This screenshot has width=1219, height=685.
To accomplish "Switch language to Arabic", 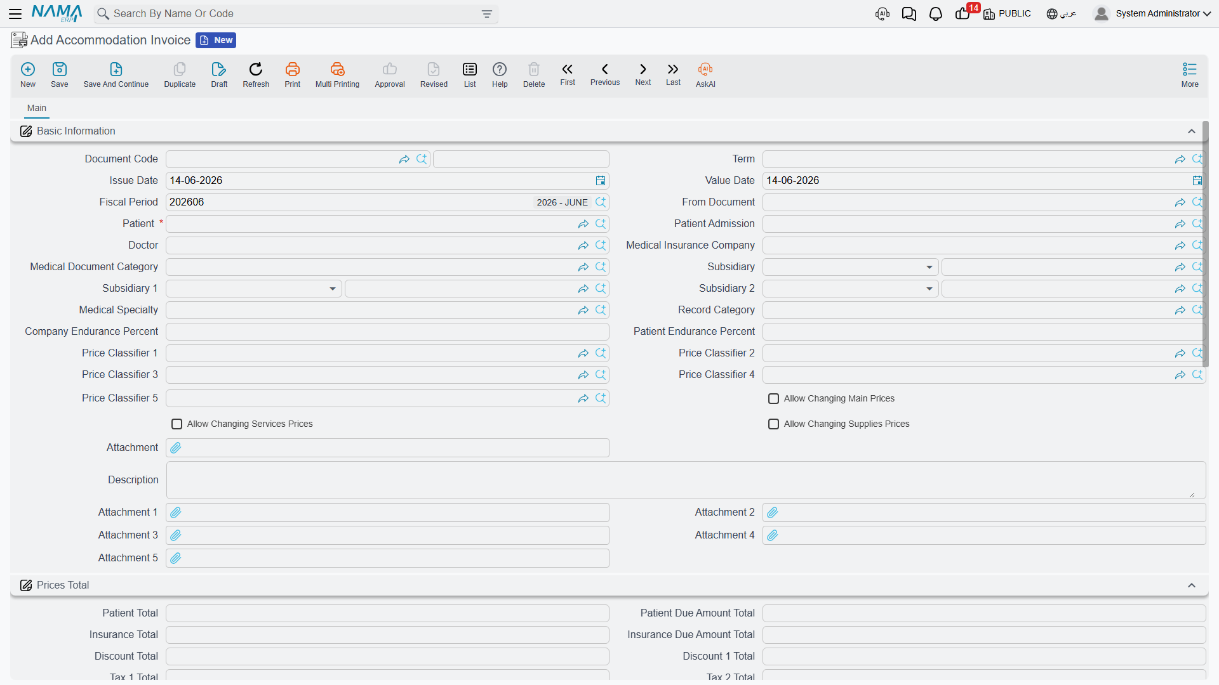I will coord(1062,14).
